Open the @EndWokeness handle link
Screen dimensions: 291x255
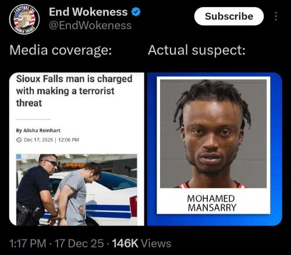coord(90,26)
